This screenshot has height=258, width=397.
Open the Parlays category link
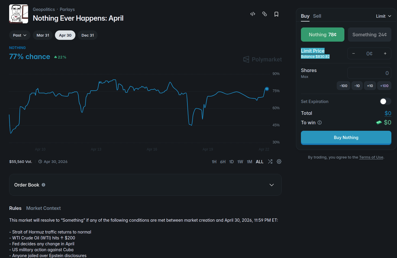(67, 9)
